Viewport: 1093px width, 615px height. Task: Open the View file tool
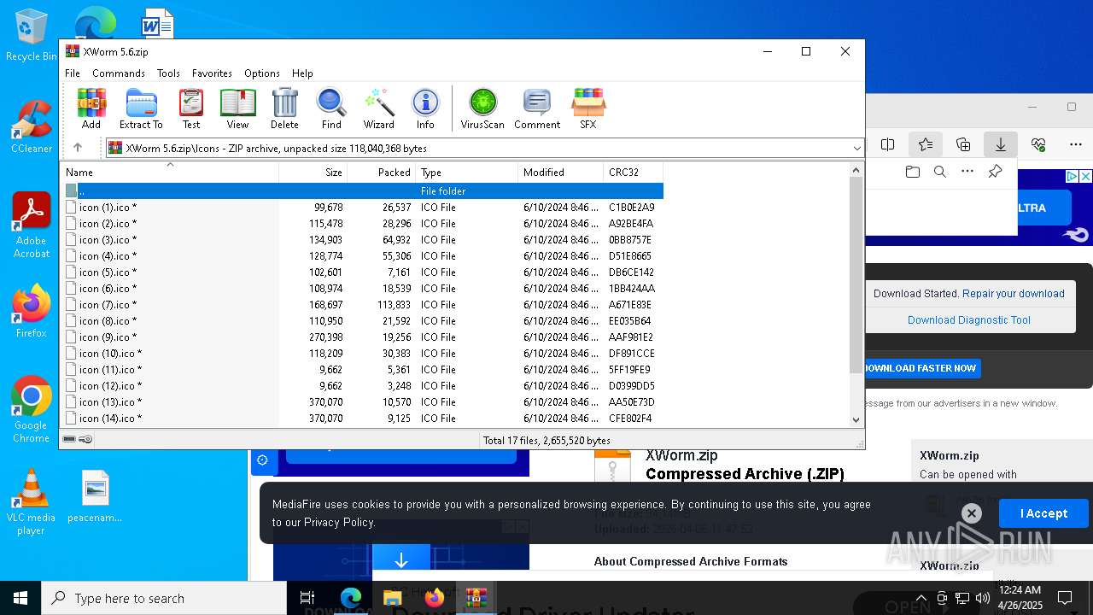click(237, 108)
